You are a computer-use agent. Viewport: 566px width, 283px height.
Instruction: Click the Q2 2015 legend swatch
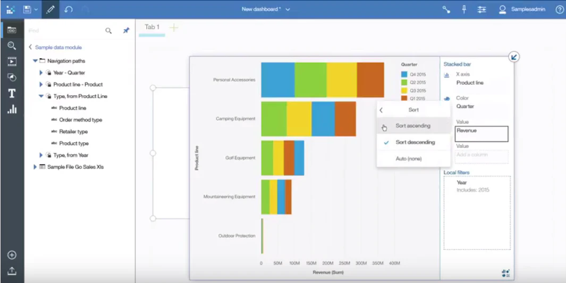(404, 83)
